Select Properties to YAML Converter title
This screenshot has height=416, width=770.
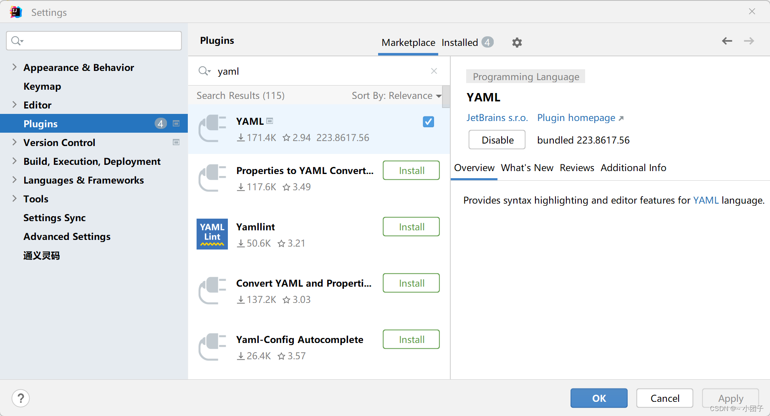(305, 171)
